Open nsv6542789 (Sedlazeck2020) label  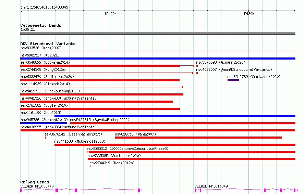click(x=254, y=77)
